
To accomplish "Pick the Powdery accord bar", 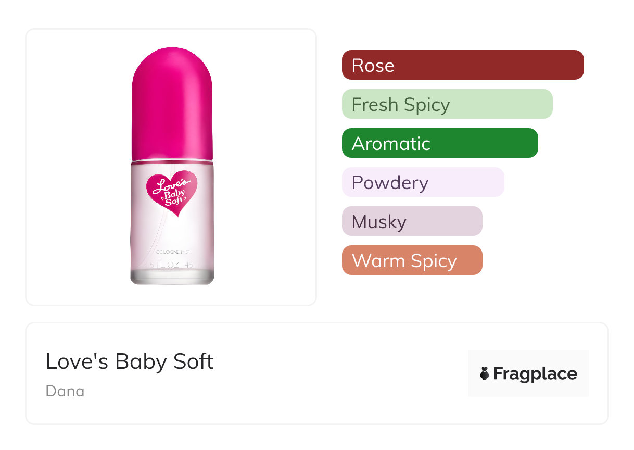I will click(423, 182).
